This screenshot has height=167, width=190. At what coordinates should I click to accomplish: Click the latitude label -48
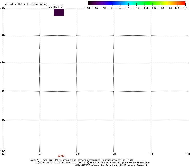point(2,120)
